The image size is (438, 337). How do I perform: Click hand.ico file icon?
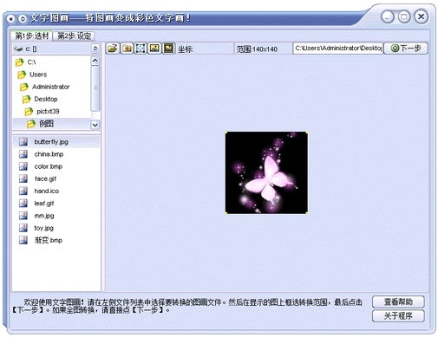(23, 191)
